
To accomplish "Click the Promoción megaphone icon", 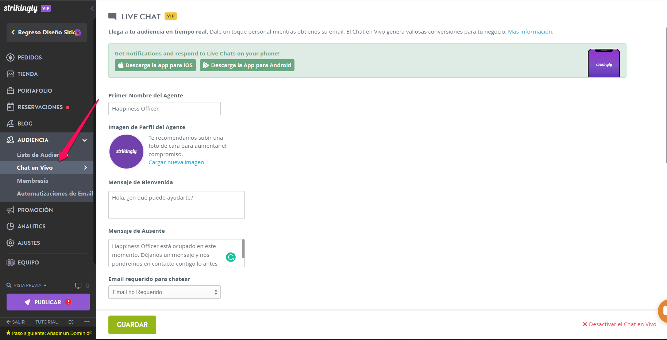I will pyautogui.click(x=11, y=210).
